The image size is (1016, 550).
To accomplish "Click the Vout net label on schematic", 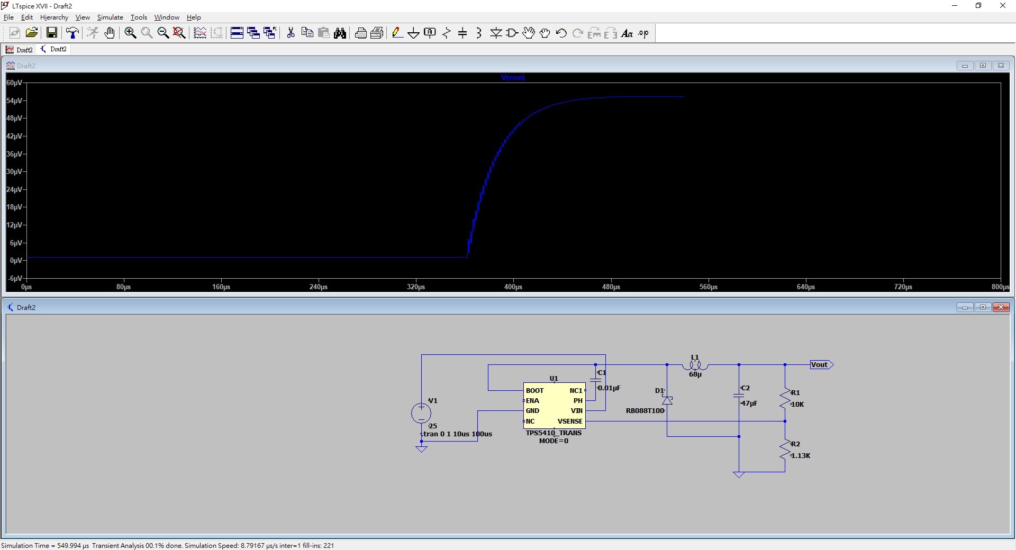I will (820, 365).
